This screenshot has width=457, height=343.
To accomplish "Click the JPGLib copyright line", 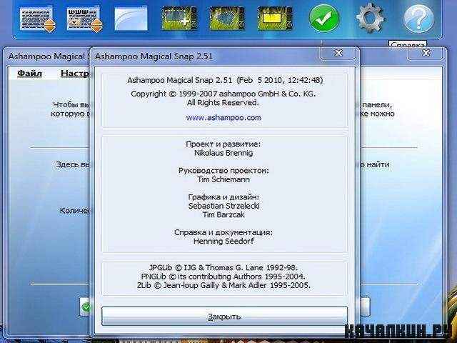I will (x=224, y=267).
